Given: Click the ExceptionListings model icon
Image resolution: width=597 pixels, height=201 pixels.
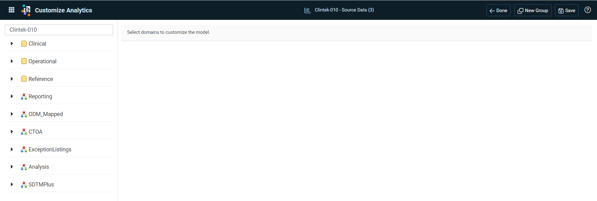Looking at the screenshot, I should [x=24, y=149].
